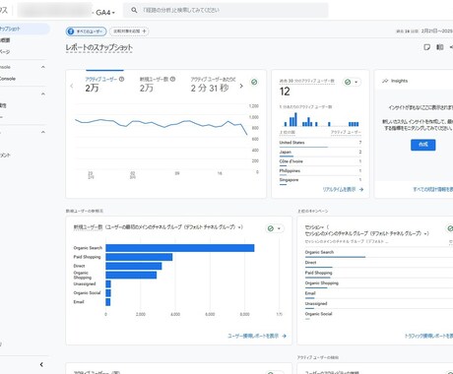
Task: Click the Organic Search blue bar
Action: [x=180, y=248]
